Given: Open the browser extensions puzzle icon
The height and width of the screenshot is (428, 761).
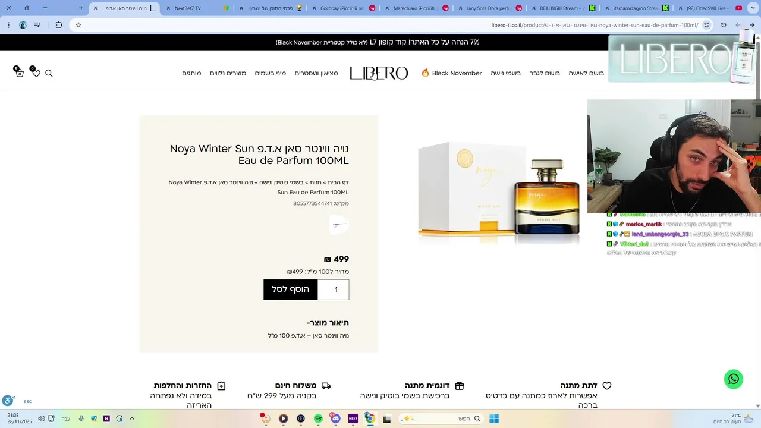Looking at the screenshot, I should (58, 25).
